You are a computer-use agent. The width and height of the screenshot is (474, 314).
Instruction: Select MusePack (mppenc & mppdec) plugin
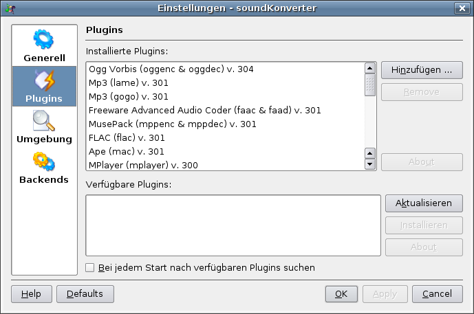[226, 124]
